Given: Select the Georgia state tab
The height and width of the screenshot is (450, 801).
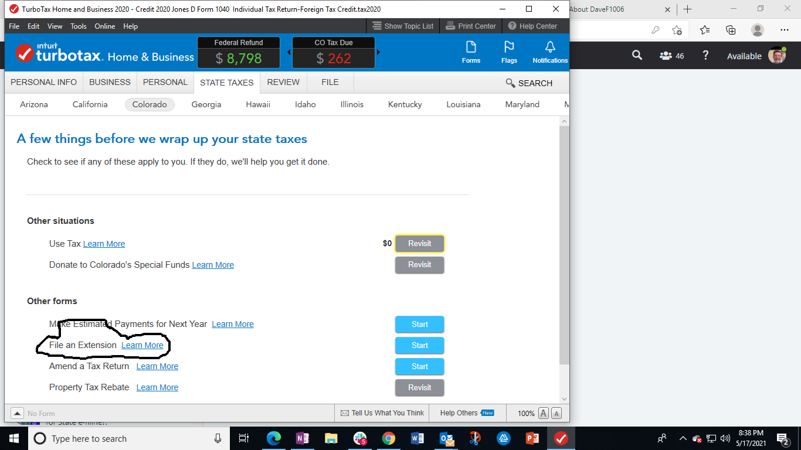Looking at the screenshot, I should [206, 104].
